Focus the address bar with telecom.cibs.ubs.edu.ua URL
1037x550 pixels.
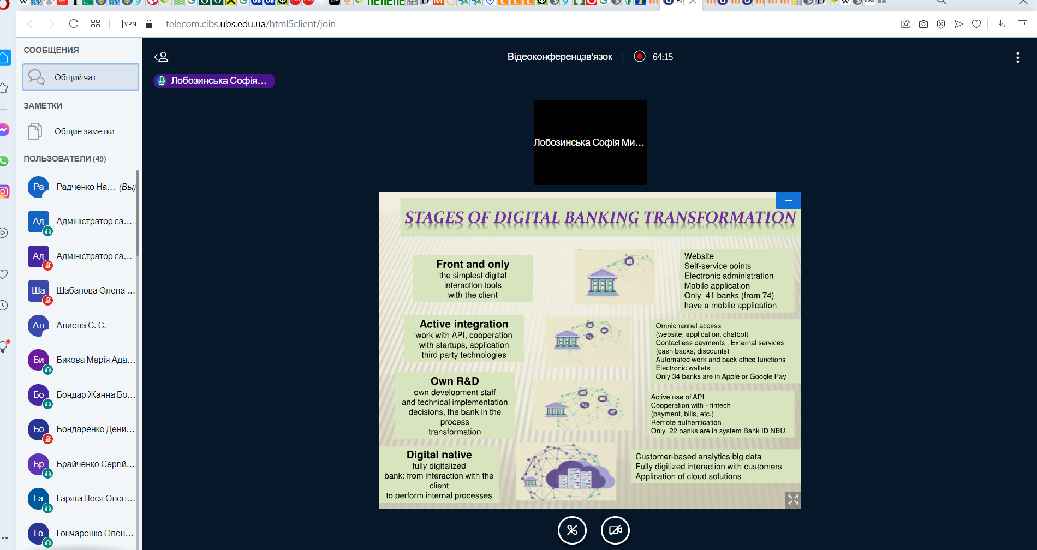tap(251, 24)
